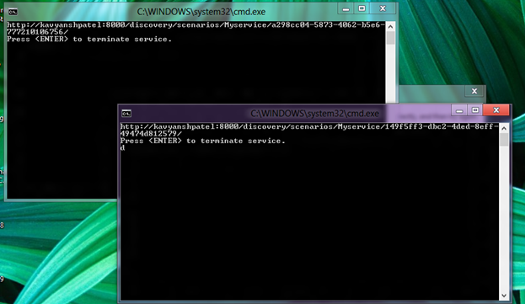This screenshot has height=304, width=525.
Task: Click the URL ending a298cc04-5873-4062-b5e6- in back window
Action: click(x=196, y=25)
